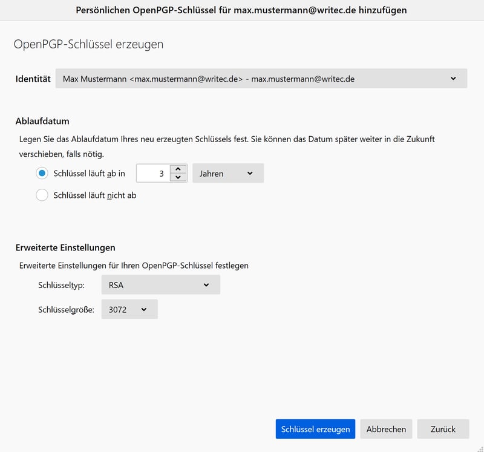Click the chevron arrow beside Jahren
The width and height of the screenshot is (484, 452).
[250, 174]
